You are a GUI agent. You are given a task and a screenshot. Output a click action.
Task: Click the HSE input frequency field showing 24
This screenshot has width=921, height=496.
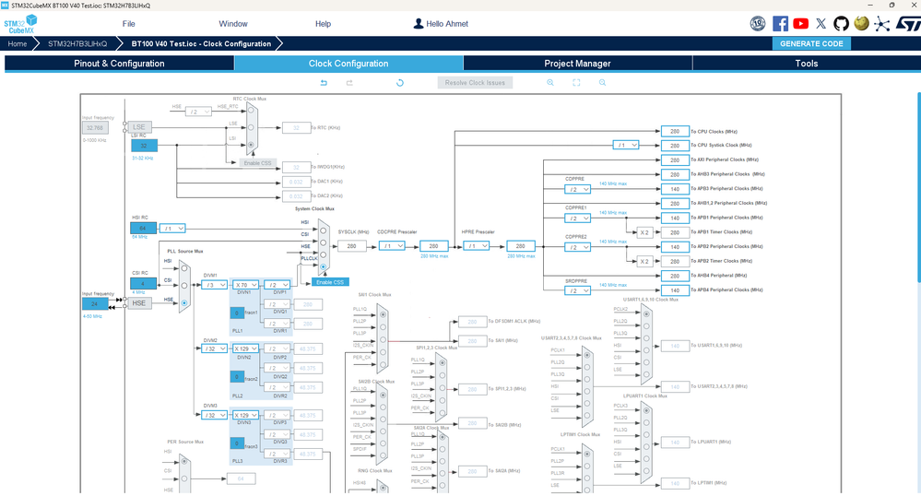95,304
